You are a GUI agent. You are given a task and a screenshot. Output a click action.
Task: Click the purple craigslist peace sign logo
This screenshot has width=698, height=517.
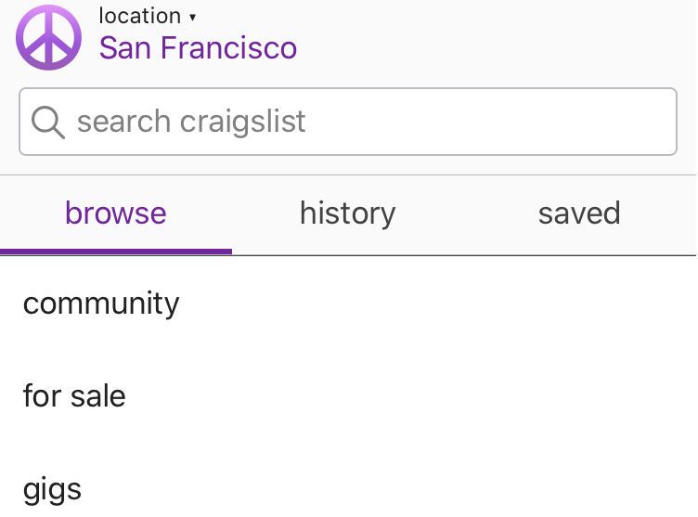point(48,37)
